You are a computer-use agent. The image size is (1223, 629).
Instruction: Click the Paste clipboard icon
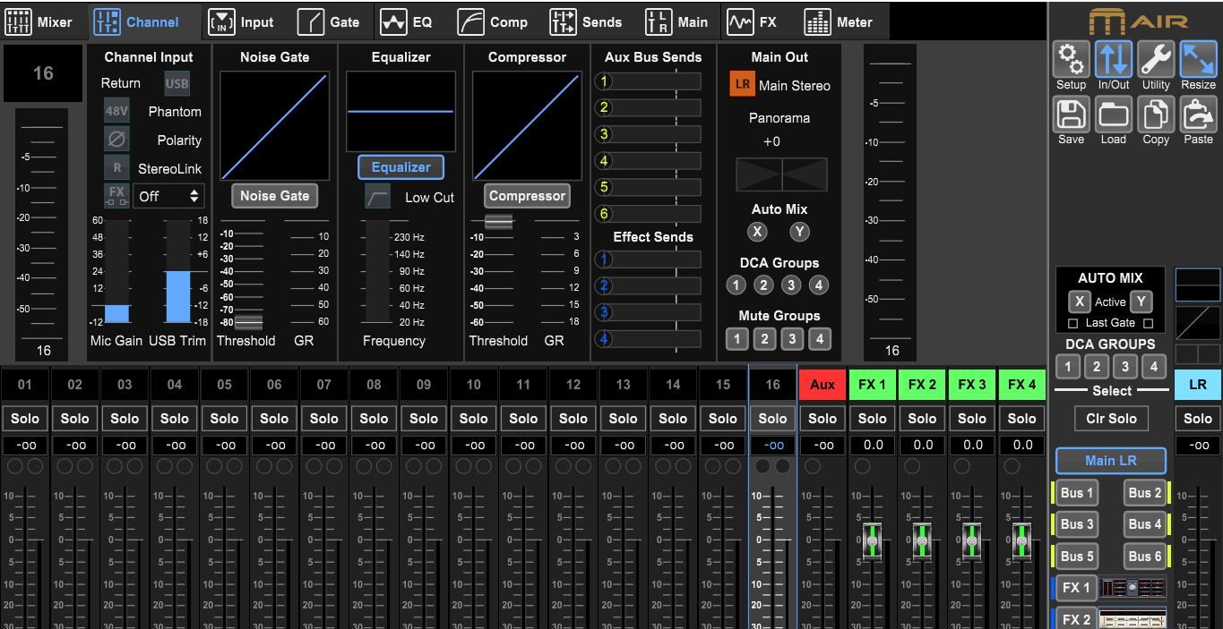point(1198,115)
